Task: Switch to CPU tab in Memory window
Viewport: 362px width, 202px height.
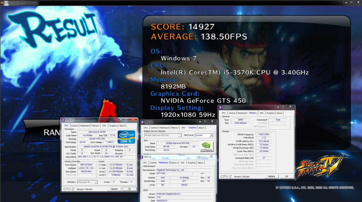Action: click(x=224, y=113)
